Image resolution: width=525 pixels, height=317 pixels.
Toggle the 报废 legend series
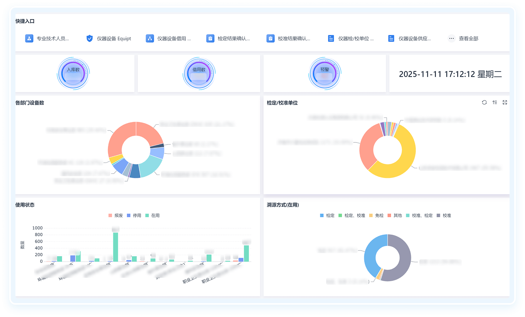(x=115, y=215)
